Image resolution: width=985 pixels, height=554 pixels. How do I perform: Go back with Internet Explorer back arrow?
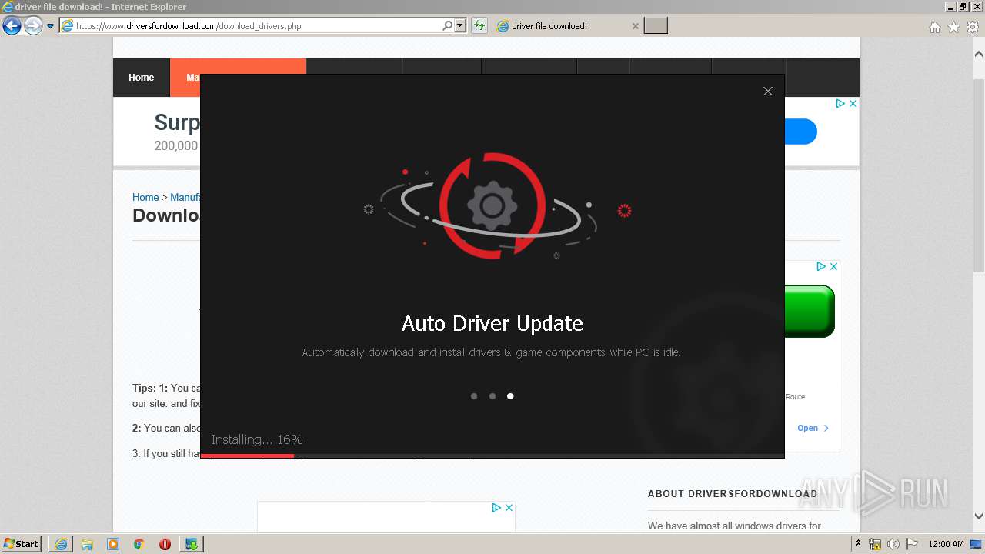click(12, 26)
